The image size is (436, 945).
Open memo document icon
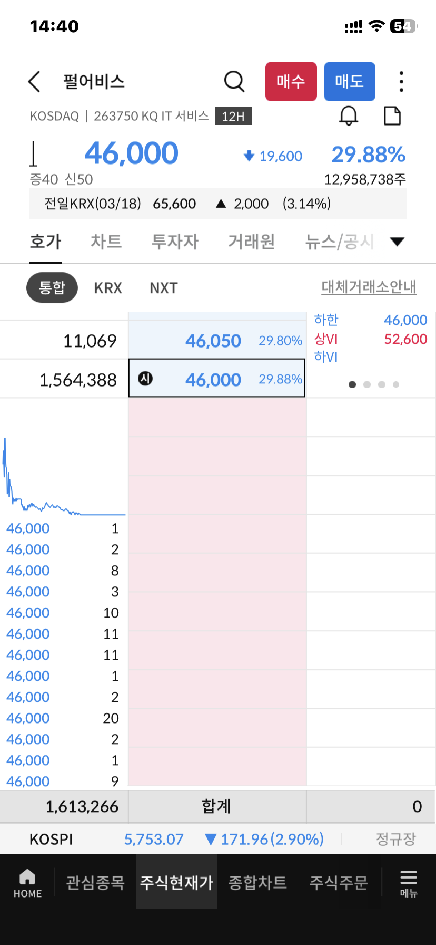[x=392, y=115]
